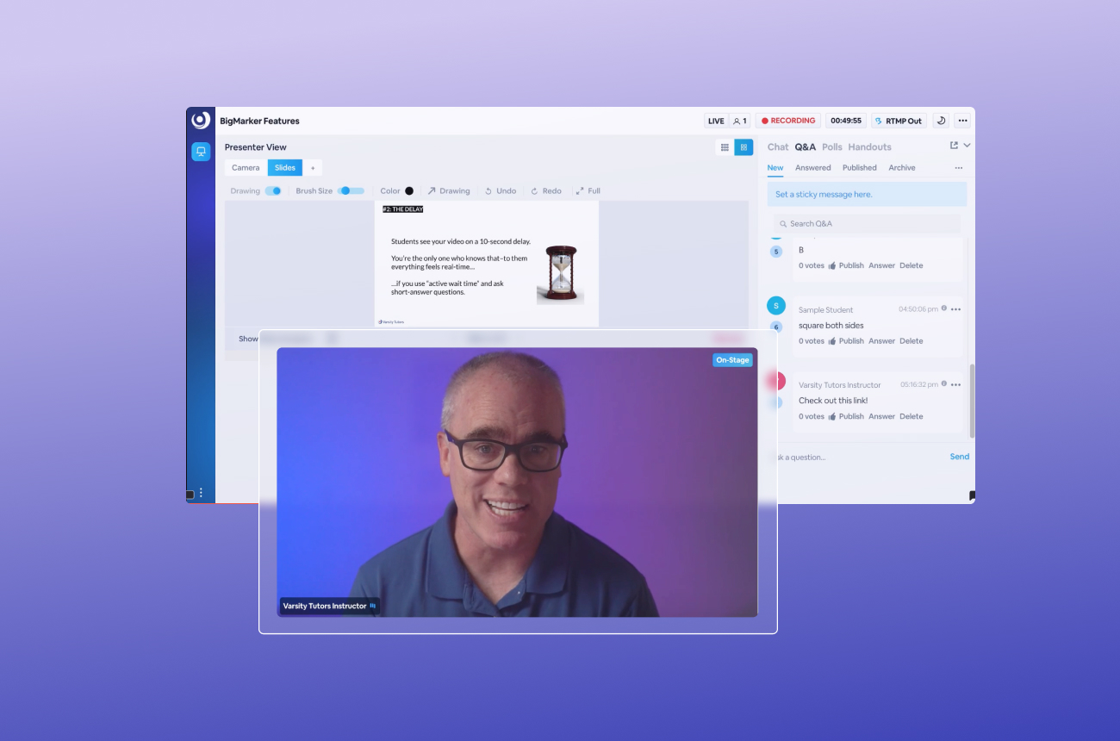Screen dimensions: 1120x741
Task: Open the list layout view icon
Action: tap(724, 147)
